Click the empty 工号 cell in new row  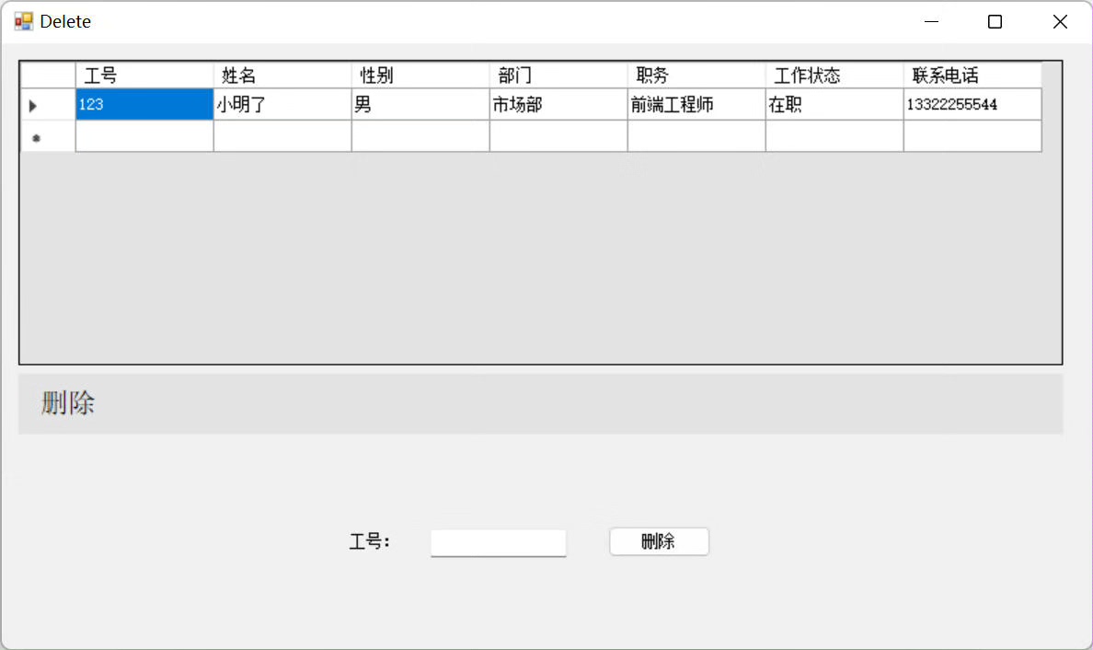(x=144, y=136)
